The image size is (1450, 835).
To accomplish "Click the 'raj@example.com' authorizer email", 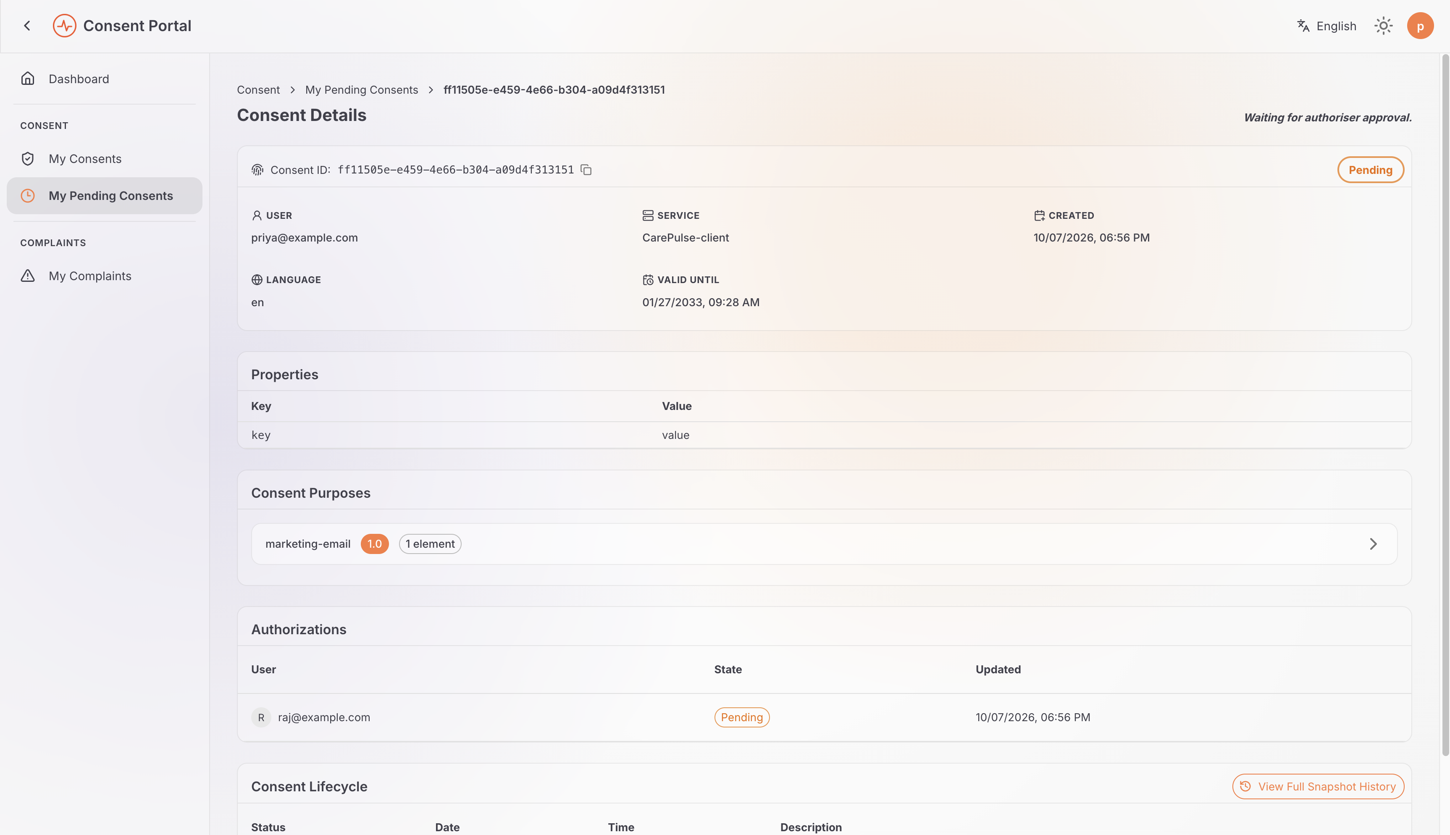I will coord(324,717).
